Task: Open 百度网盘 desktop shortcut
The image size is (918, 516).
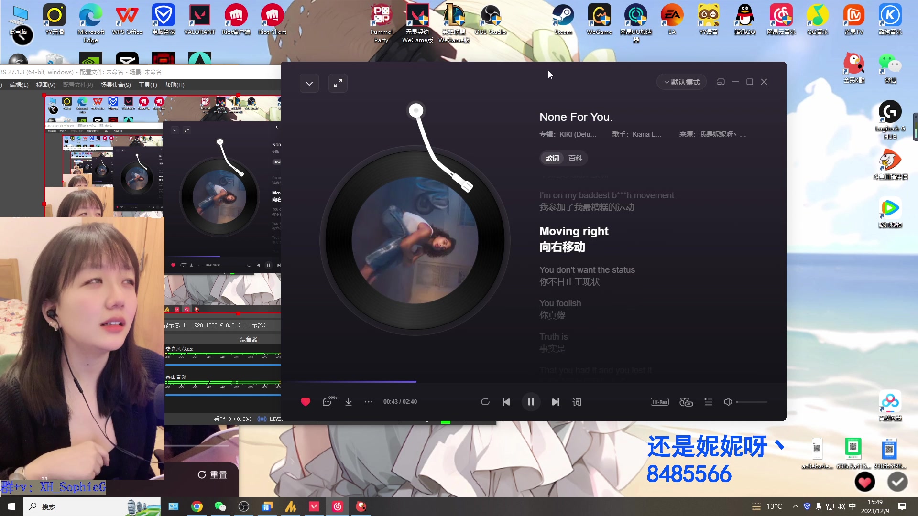Action: click(x=890, y=406)
